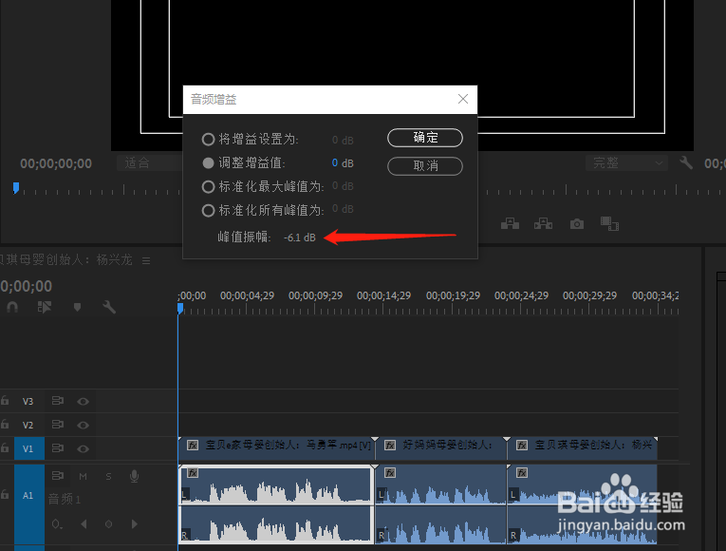Select the V3 track label
This screenshot has height=551, width=726.
(28, 401)
